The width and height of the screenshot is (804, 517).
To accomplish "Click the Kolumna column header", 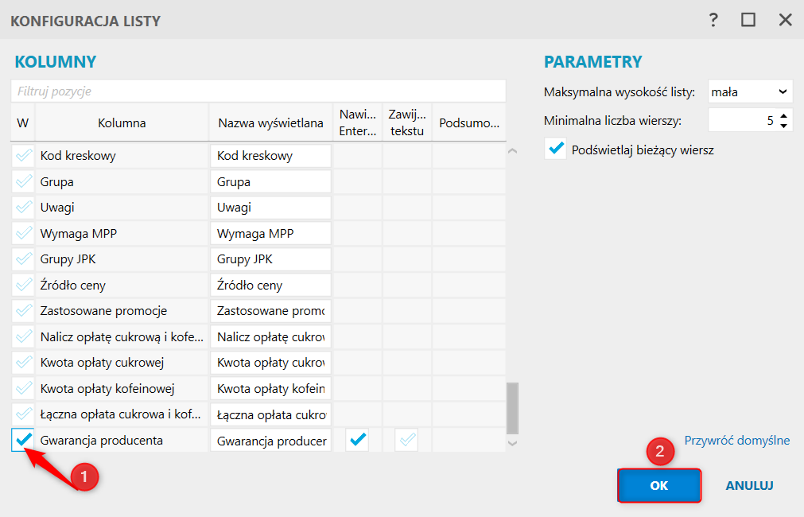I will [x=122, y=122].
